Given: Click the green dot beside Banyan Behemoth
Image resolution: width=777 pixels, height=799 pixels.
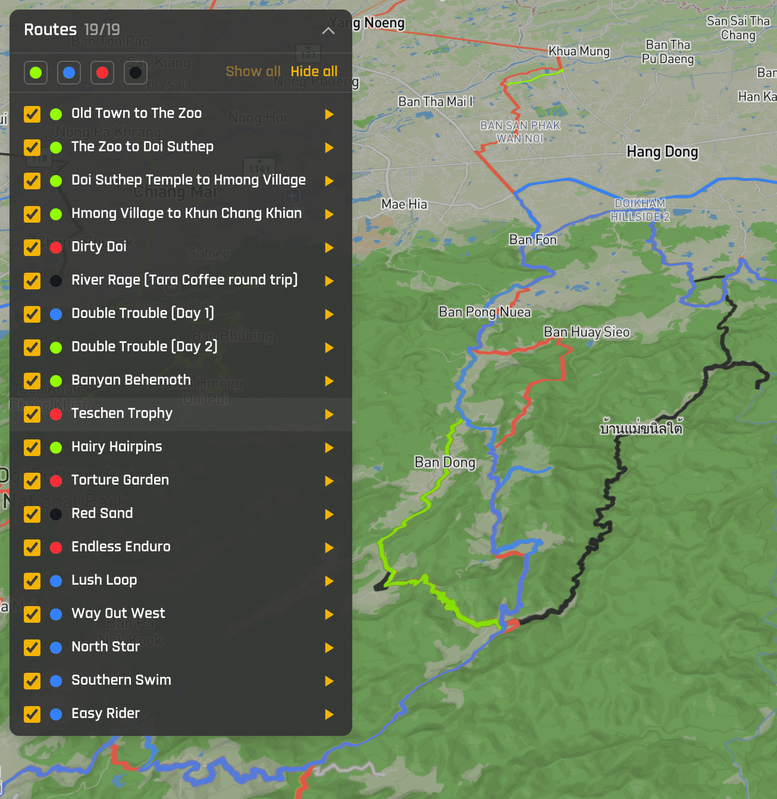Looking at the screenshot, I should pos(55,380).
